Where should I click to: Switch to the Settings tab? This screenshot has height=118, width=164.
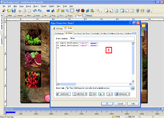click(x=58, y=28)
